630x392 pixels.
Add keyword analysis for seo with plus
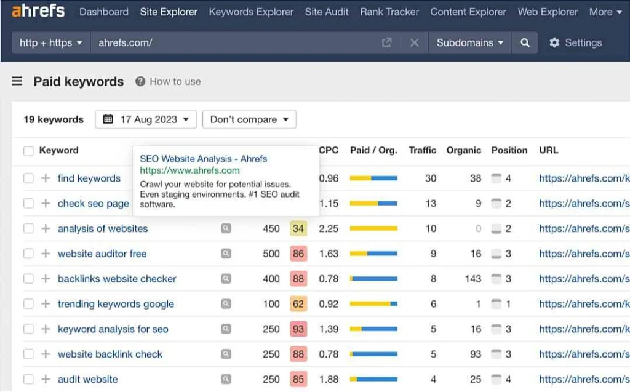pos(46,329)
